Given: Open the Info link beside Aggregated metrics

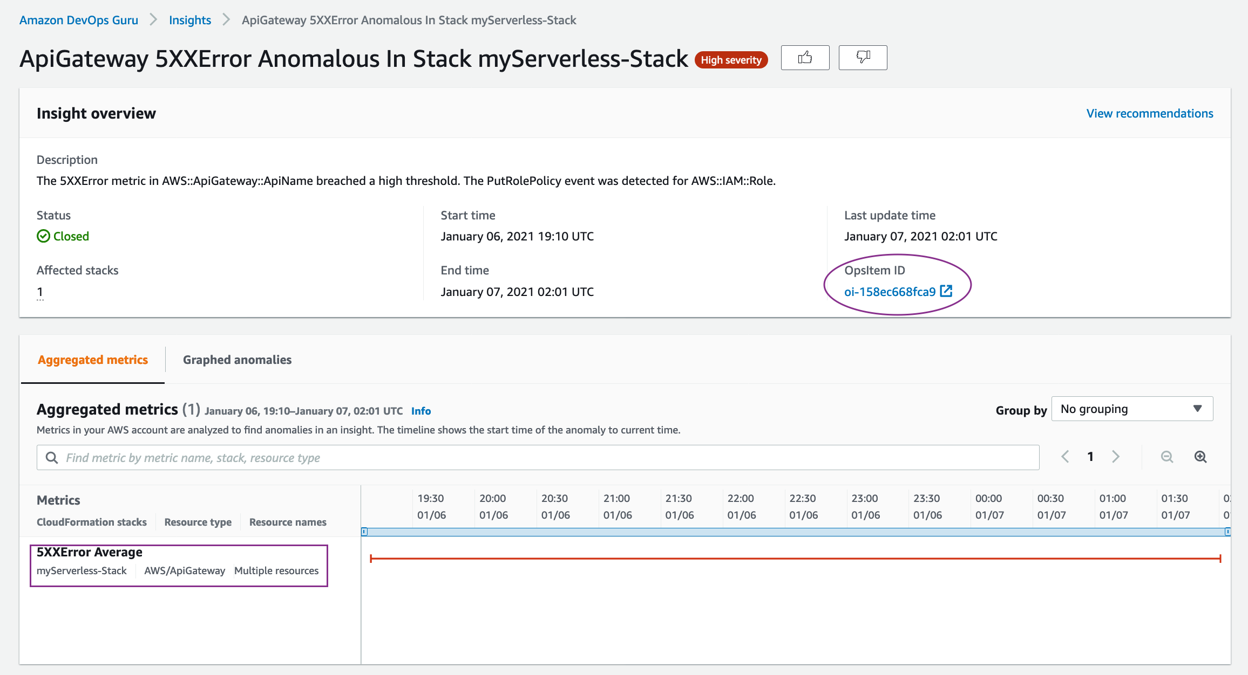Looking at the screenshot, I should [420, 411].
